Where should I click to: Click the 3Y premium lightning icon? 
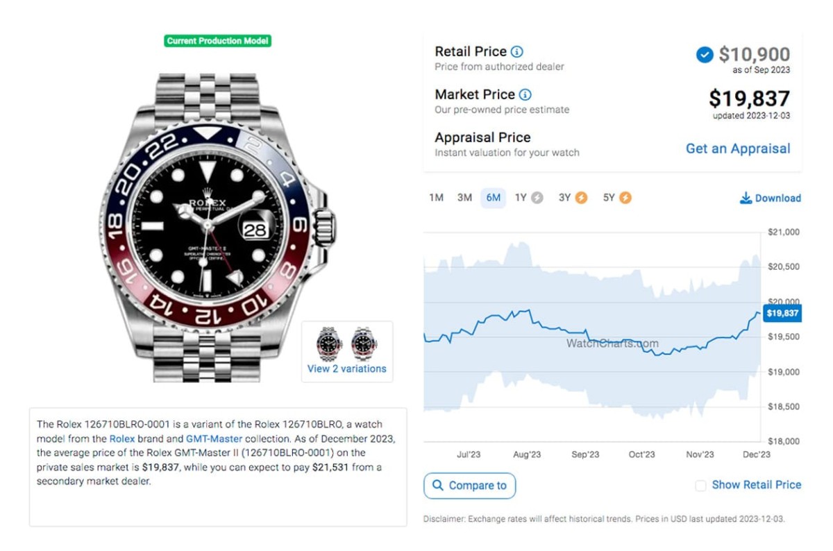click(581, 198)
